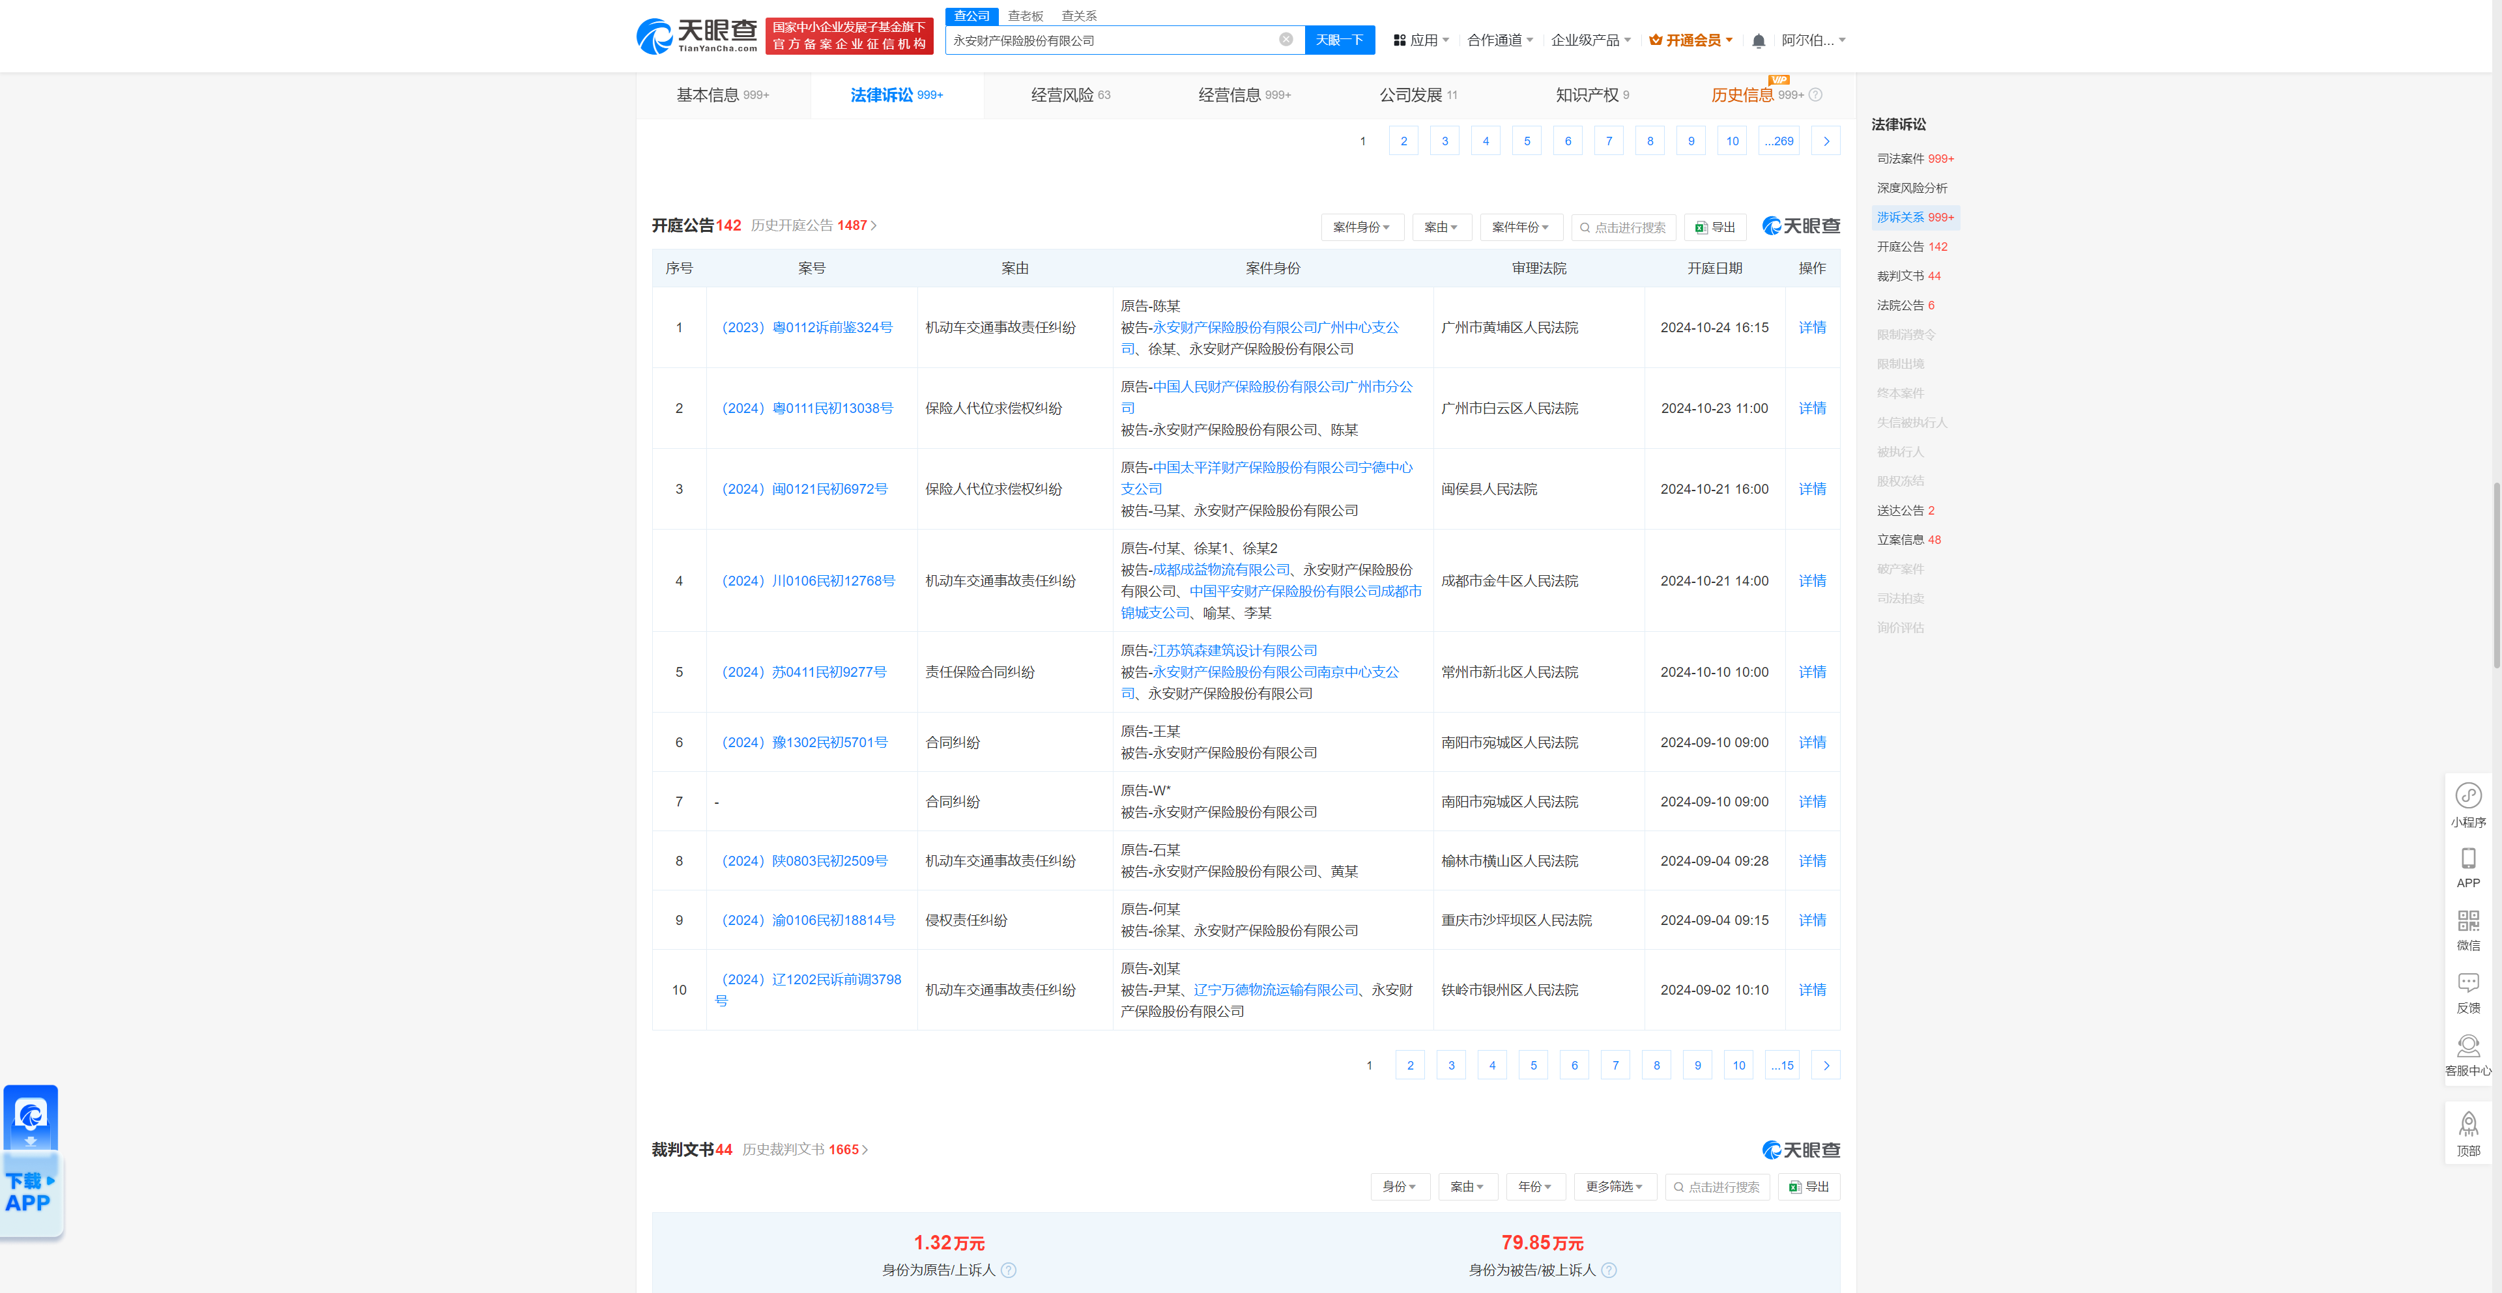Open the 客服中心 headset icon
Screen dimensions: 2502x1293
(2468, 1056)
